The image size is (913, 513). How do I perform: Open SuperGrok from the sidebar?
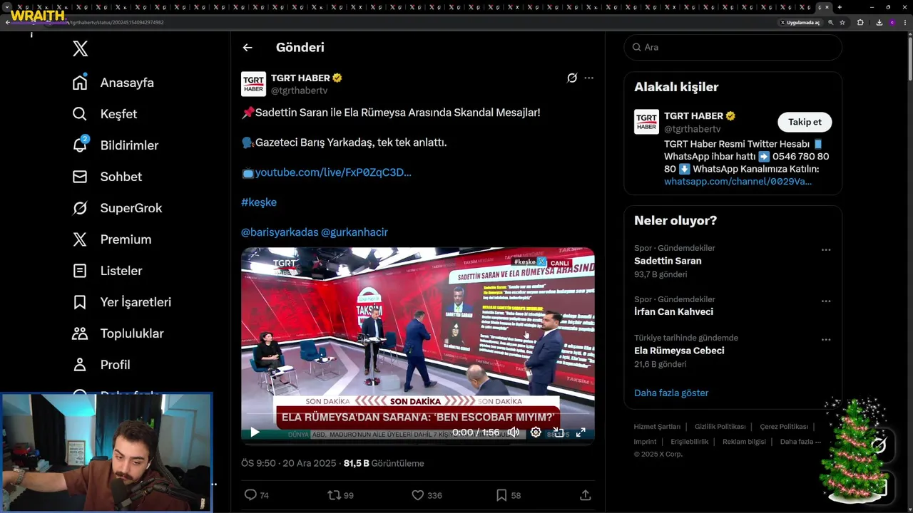(x=117, y=208)
